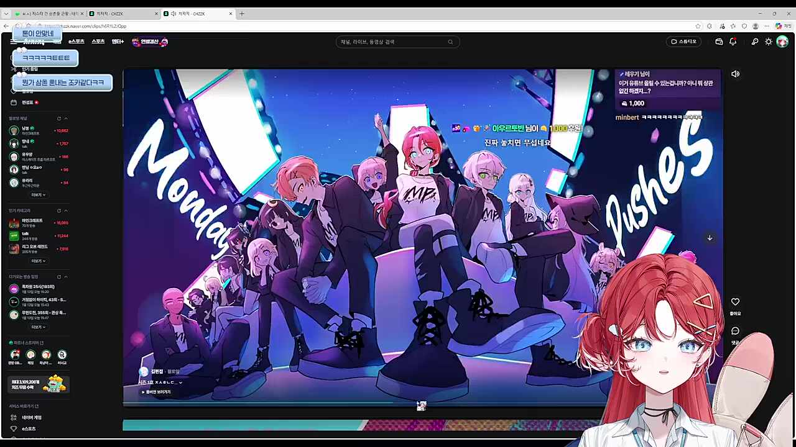Click the key icon in the header

[x=754, y=42]
